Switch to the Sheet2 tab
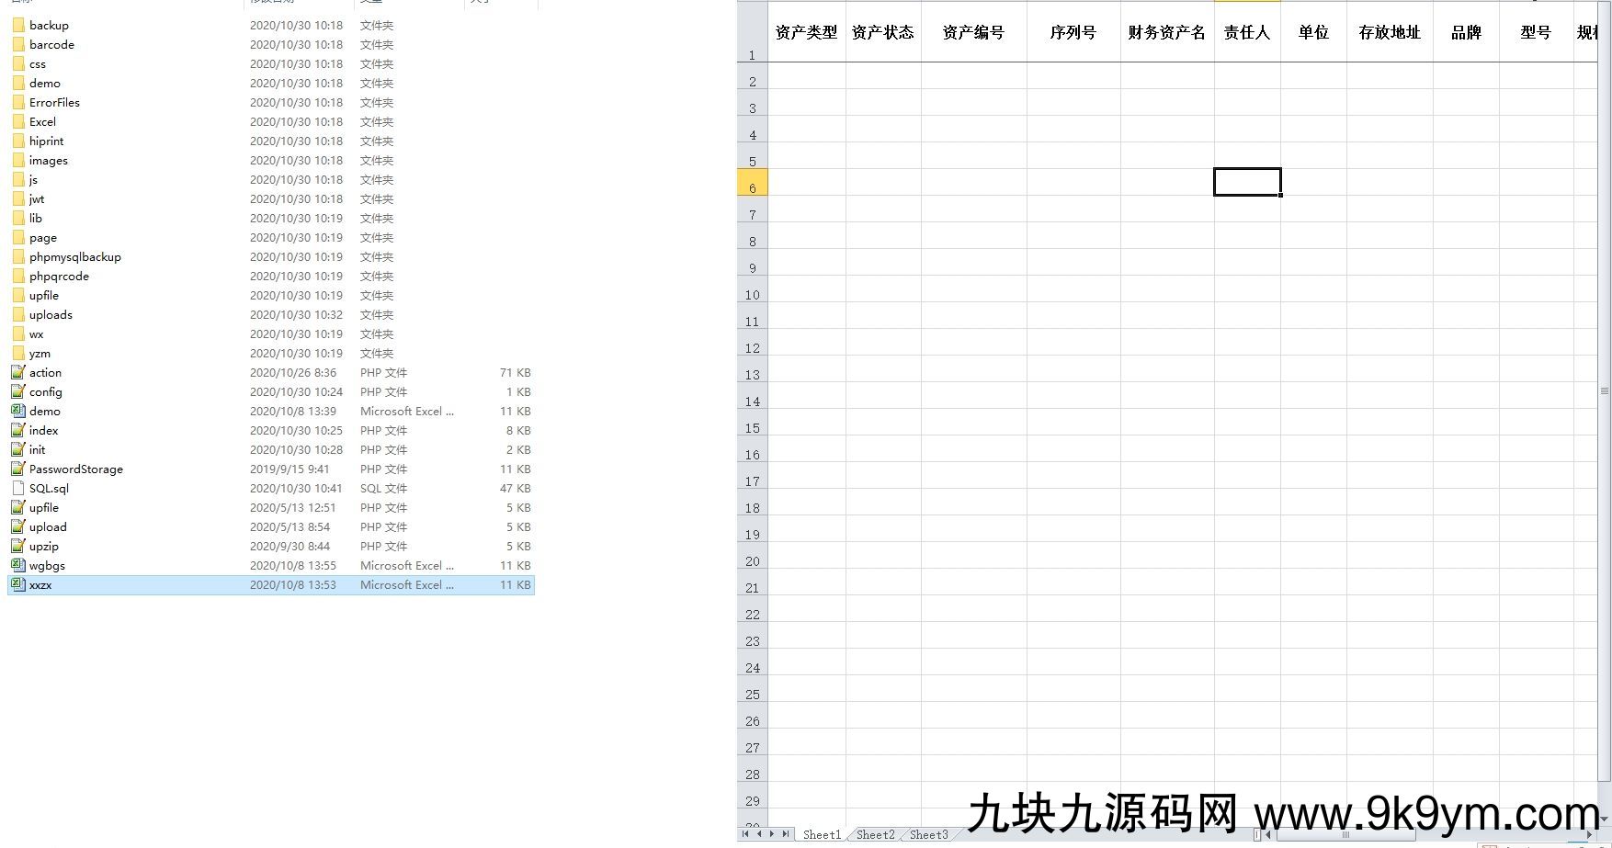 (x=875, y=834)
